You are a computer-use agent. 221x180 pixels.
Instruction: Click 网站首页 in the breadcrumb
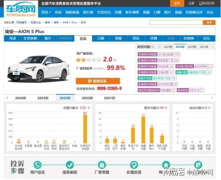click(22, 22)
